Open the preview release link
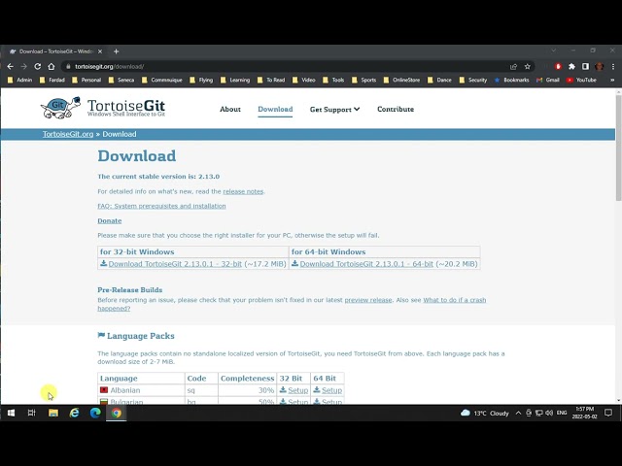622x466 pixels. pyautogui.click(x=368, y=300)
